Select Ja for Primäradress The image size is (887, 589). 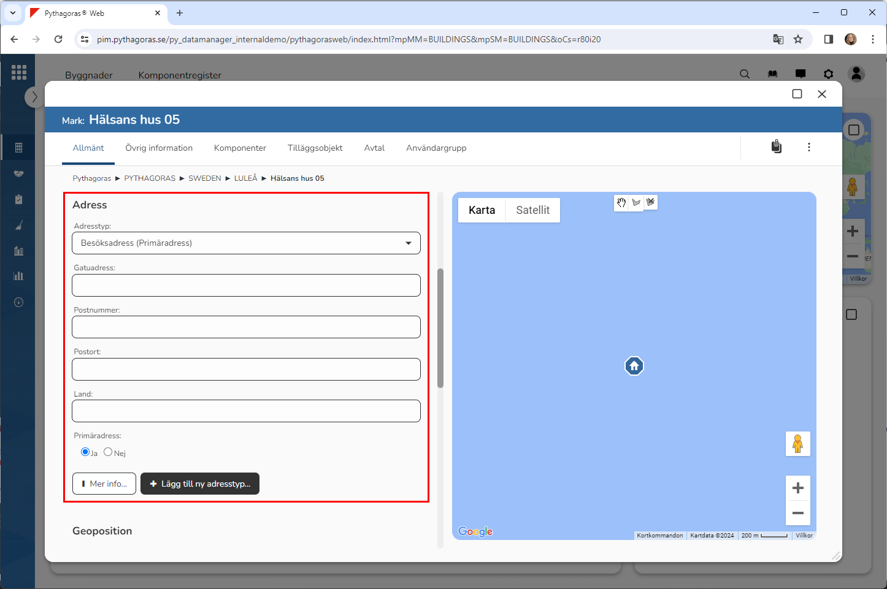coord(85,452)
